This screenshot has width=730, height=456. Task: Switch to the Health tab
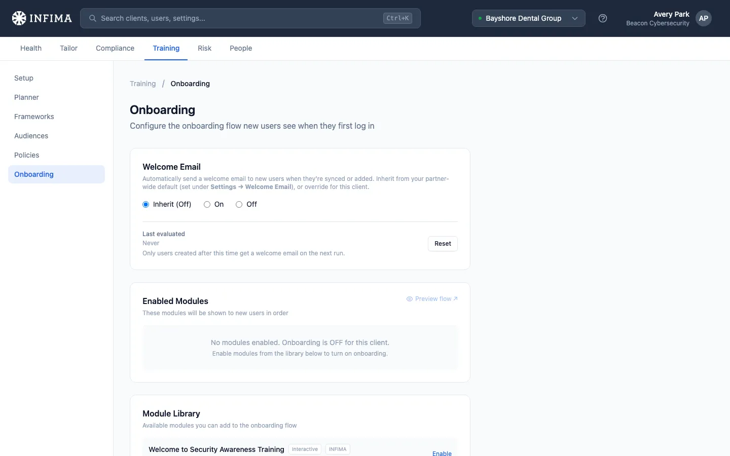31,48
